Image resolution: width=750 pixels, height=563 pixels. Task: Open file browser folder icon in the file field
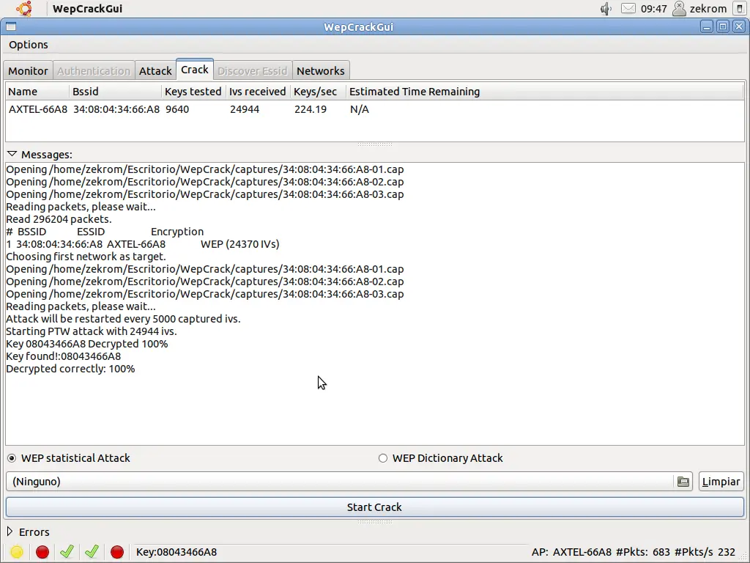[x=683, y=482]
